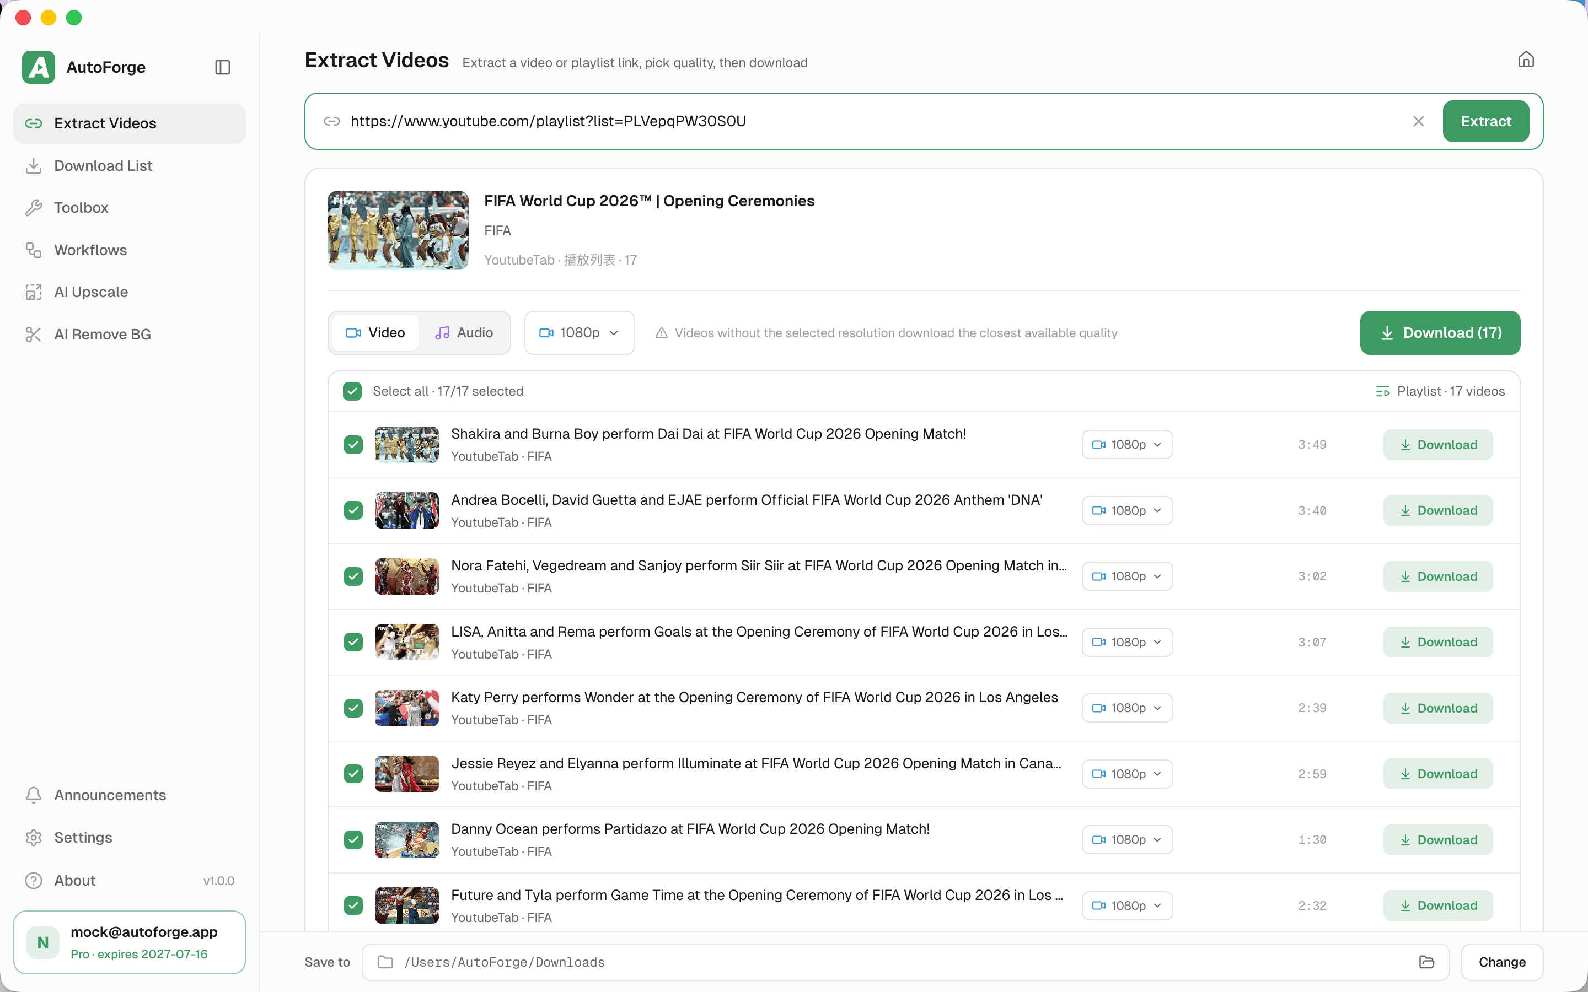Uncheck the Nora Fatehi Siir Siir video
This screenshot has height=992, width=1588.
tap(353, 576)
